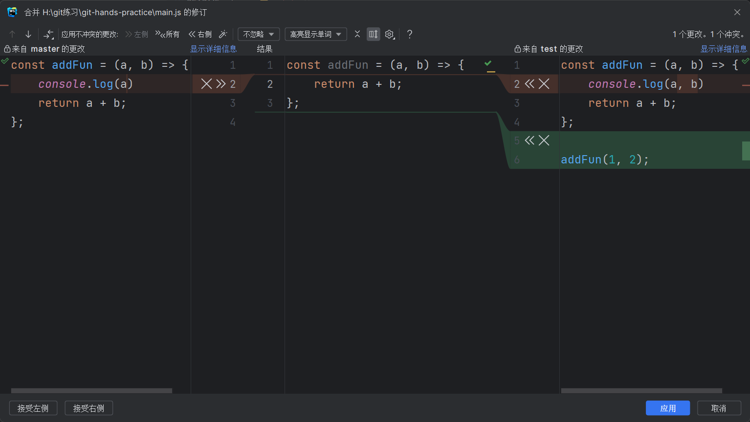Go to next difference arrow

(28, 34)
